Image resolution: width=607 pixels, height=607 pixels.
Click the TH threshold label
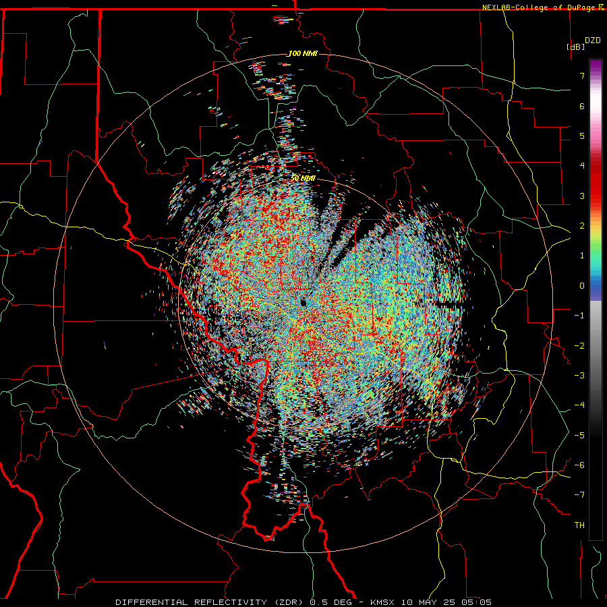click(x=579, y=525)
